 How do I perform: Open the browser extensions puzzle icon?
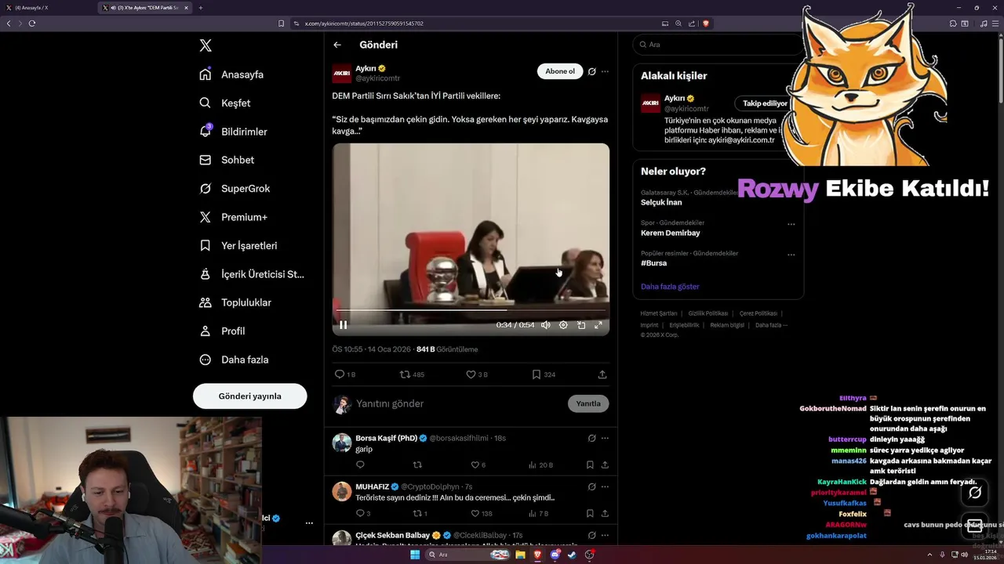tap(953, 23)
